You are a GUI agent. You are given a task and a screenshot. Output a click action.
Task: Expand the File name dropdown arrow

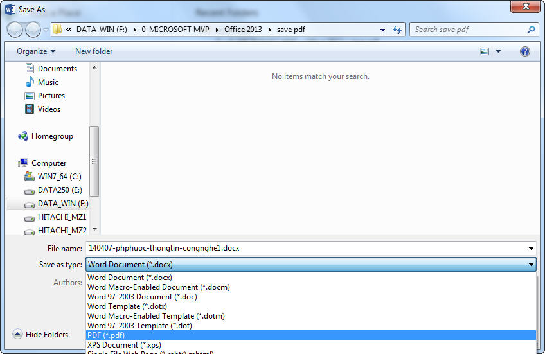click(x=531, y=248)
